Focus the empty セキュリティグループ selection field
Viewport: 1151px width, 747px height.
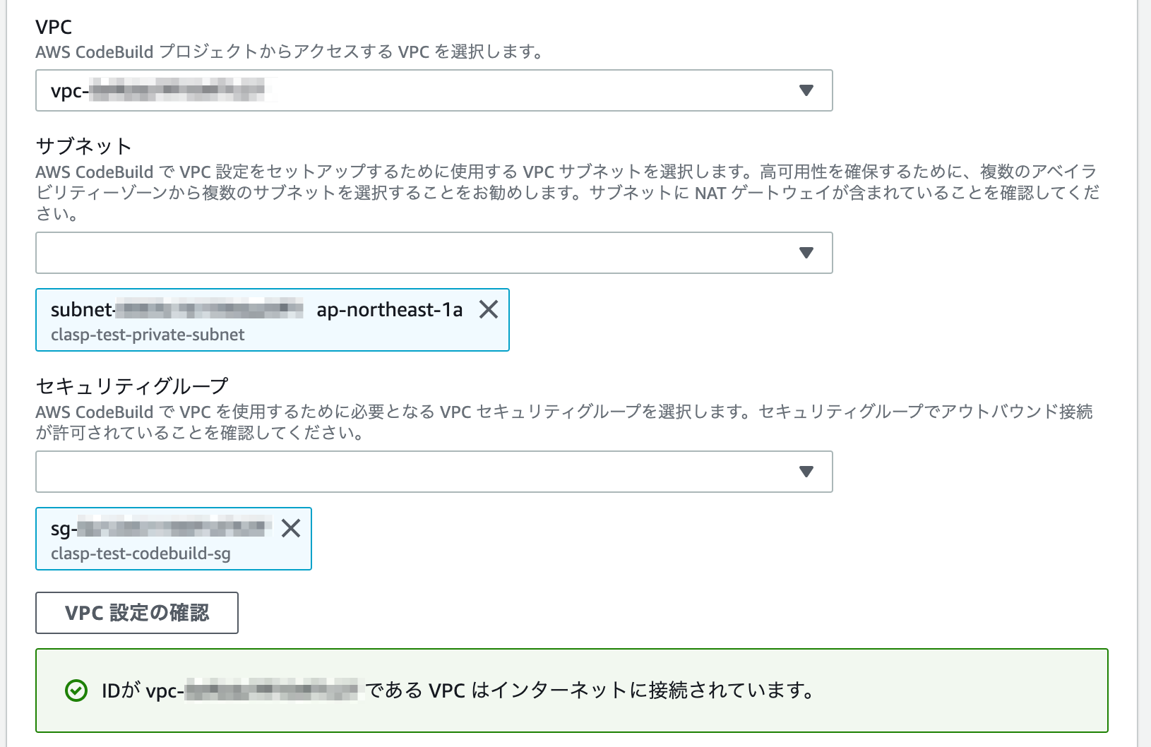point(434,472)
